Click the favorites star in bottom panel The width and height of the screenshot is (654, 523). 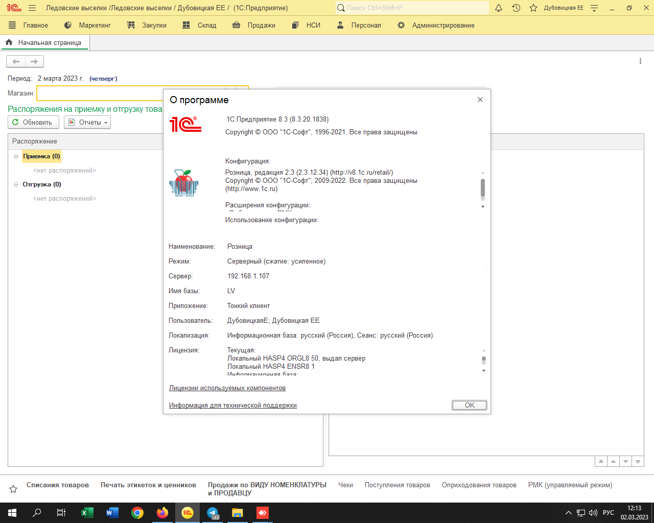[13, 489]
